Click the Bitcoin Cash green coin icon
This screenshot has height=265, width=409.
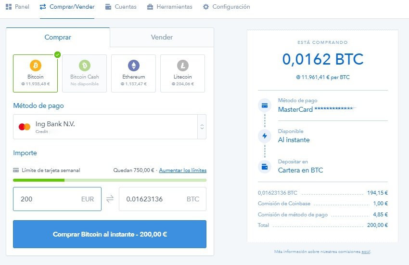click(x=85, y=66)
